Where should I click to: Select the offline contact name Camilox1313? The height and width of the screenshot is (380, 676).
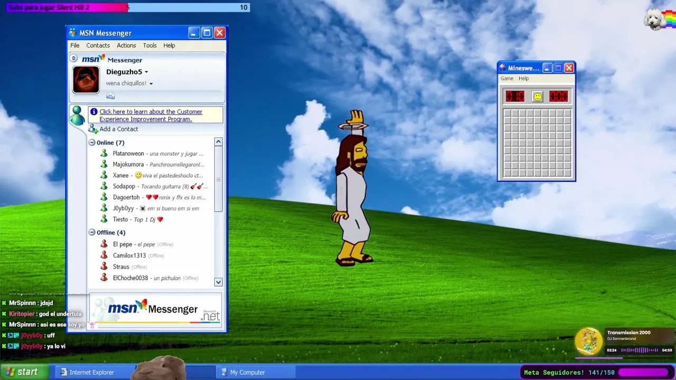129,255
